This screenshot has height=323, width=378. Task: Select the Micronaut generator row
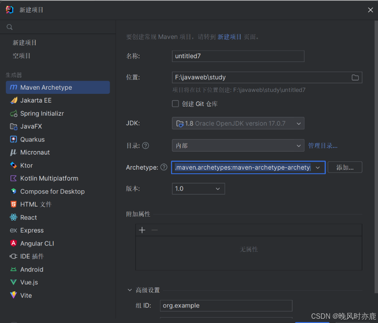[x=58, y=152]
